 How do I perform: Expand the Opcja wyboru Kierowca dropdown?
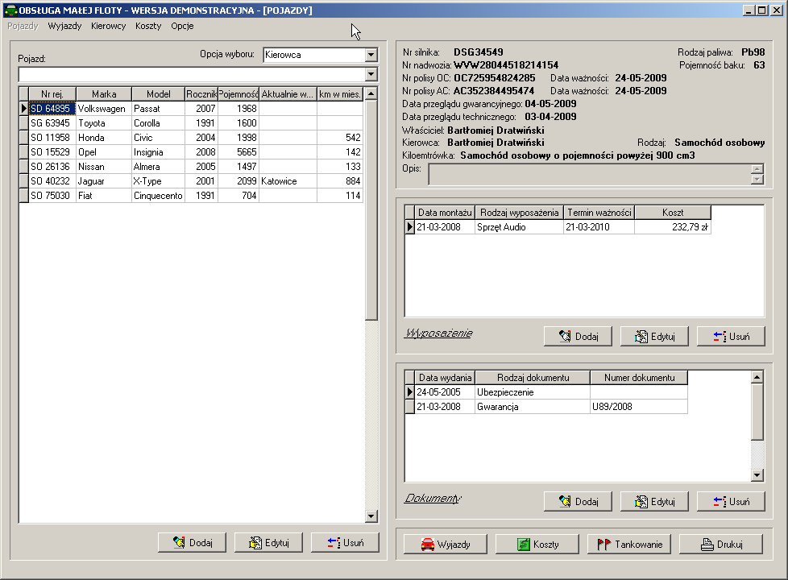371,55
